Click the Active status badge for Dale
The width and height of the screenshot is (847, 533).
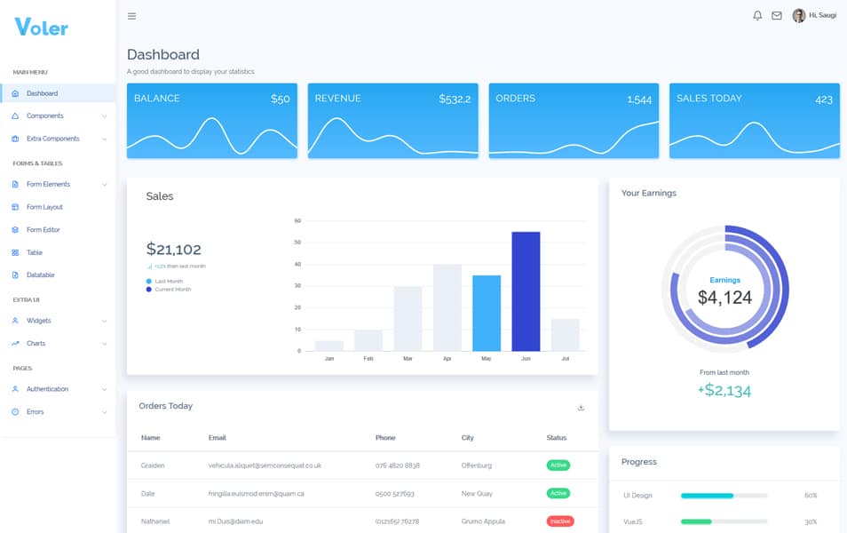click(558, 493)
